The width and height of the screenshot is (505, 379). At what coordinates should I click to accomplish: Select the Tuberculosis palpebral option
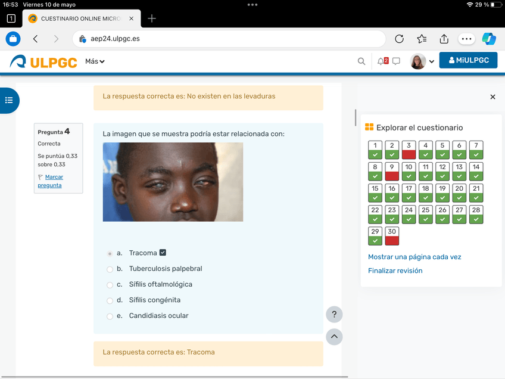point(110,269)
